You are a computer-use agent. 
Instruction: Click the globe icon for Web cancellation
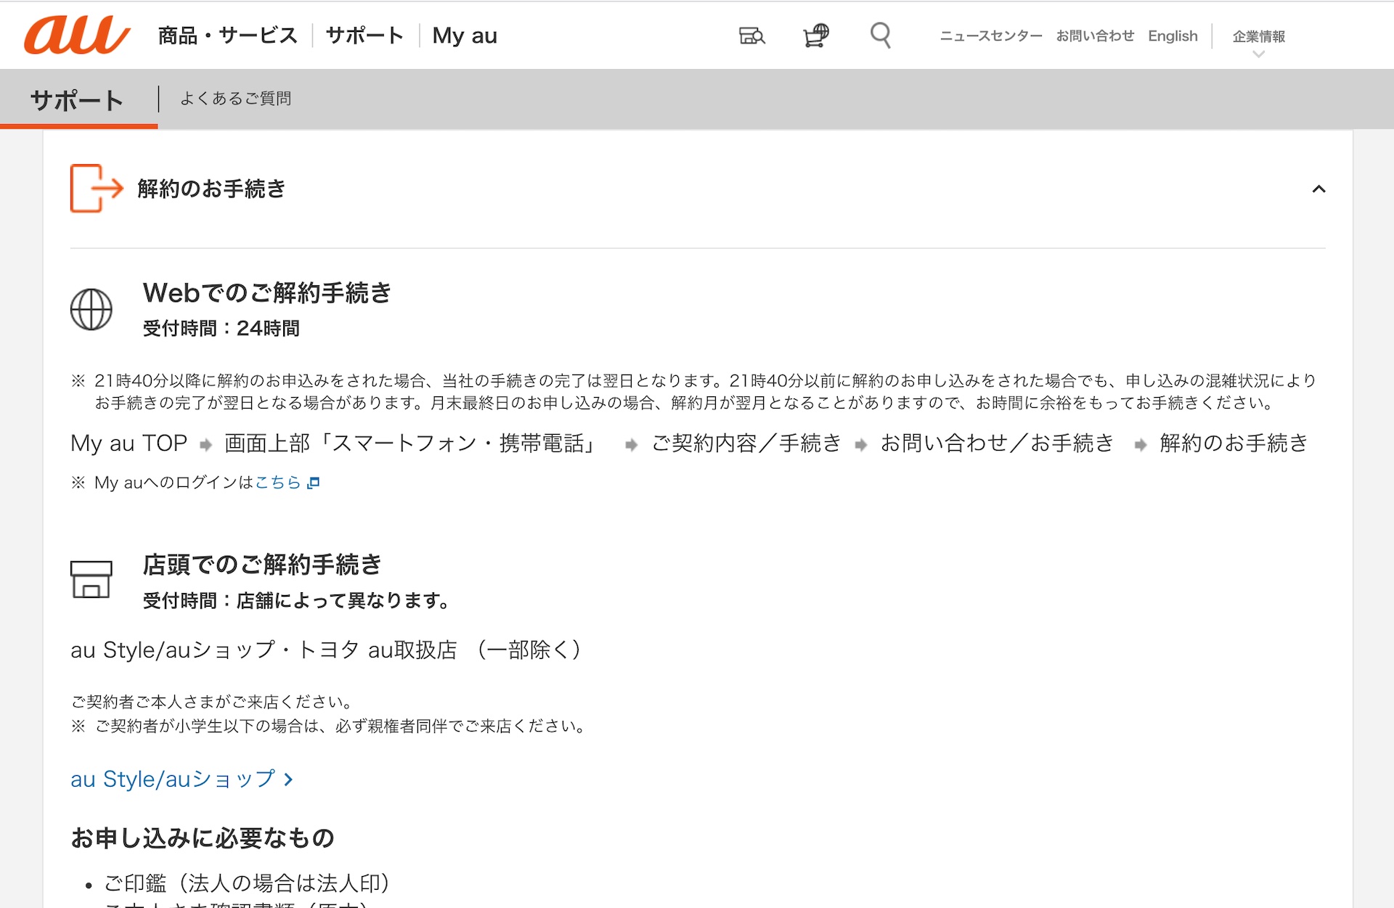91,310
